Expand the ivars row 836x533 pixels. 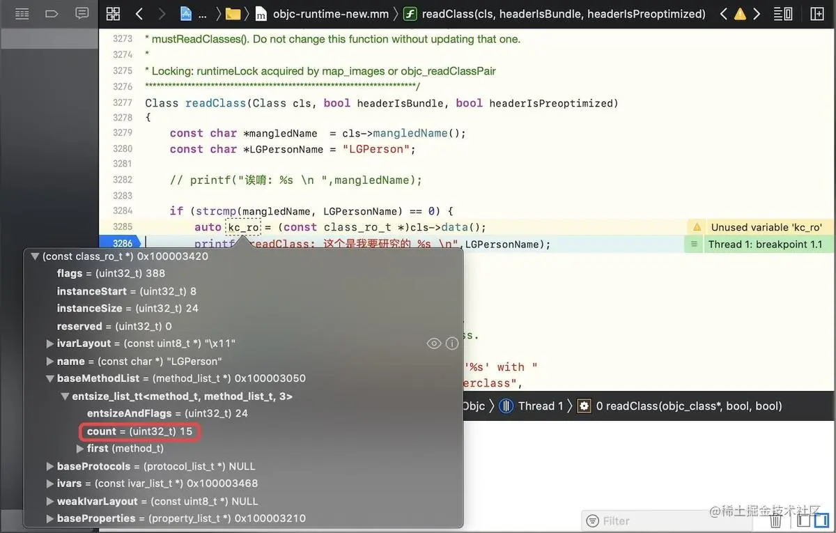pos(50,484)
